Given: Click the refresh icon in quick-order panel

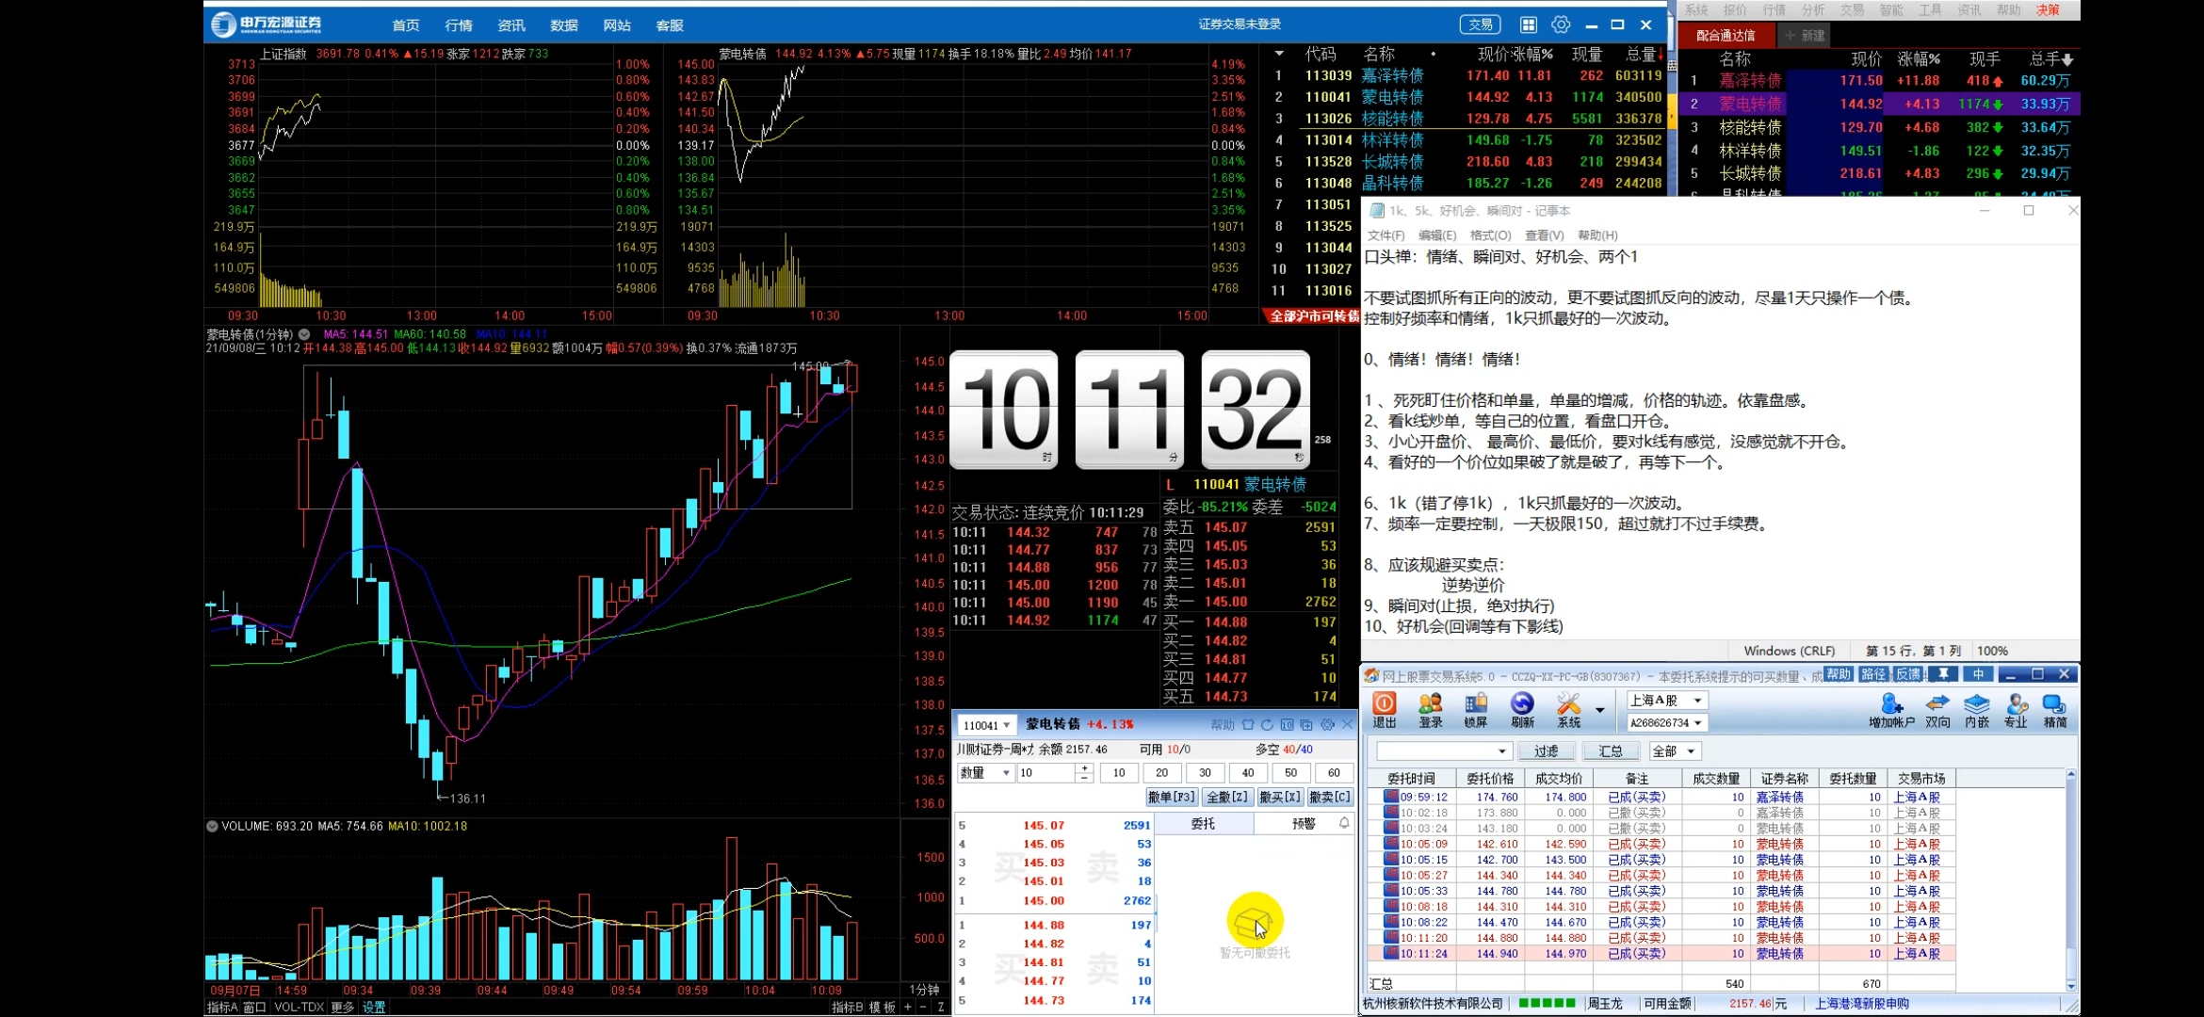Looking at the screenshot, I should click(1267, 724).
